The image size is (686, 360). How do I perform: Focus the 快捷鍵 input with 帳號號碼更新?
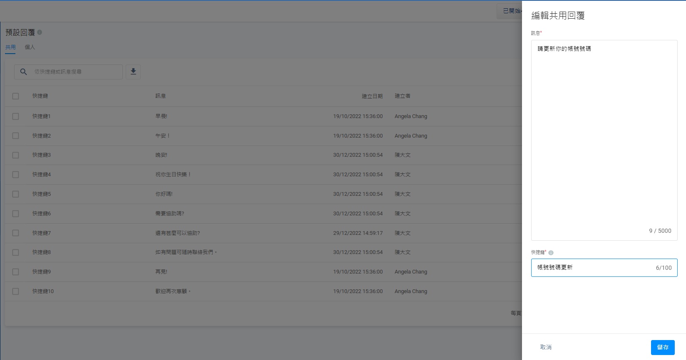tap(604, 268)
